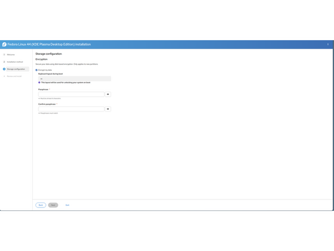Show the Passphrase field contents via eye icon
The width and height of the screenshot is (334, 251).
pos(108,94)
